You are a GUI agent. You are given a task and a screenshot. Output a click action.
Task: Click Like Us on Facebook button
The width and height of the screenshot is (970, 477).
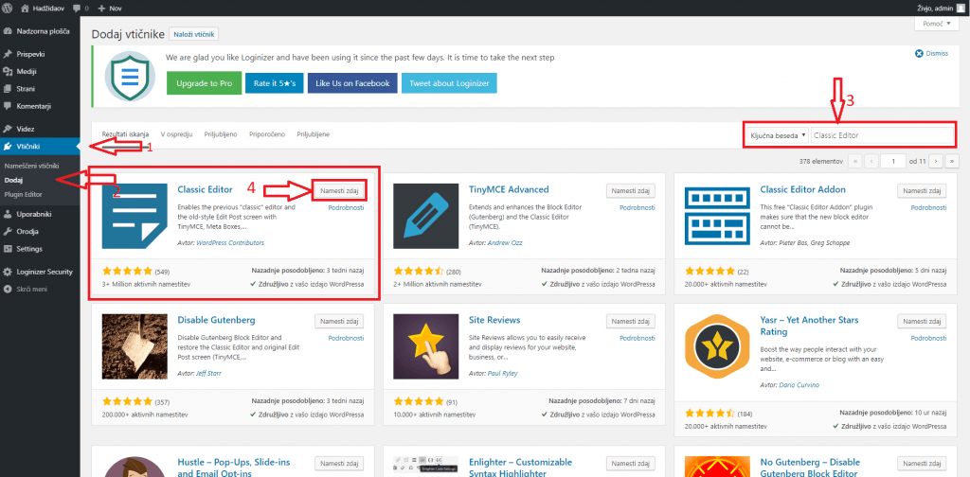352,83
